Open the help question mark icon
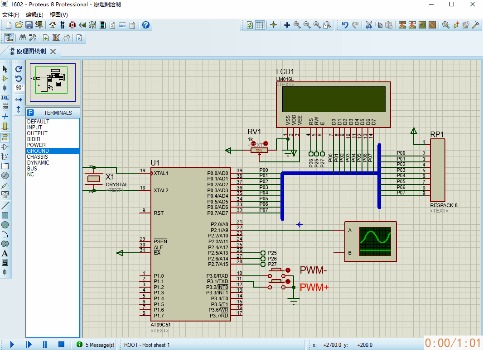The image size is (483, 350). (x=146, y=25)
